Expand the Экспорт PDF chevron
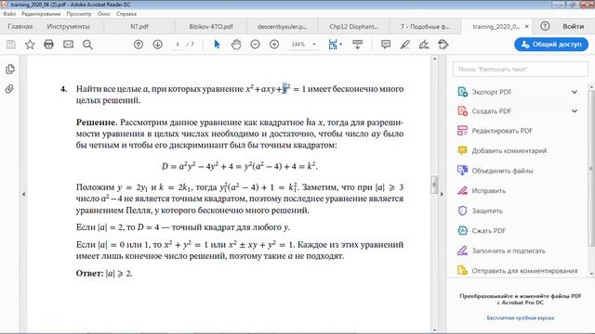Image resolution: width=595 pixels, height=334 pixels. pyautogui.click(x=575, y=92)
